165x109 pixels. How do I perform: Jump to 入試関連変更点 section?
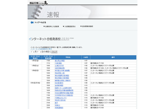coord(69,27)
